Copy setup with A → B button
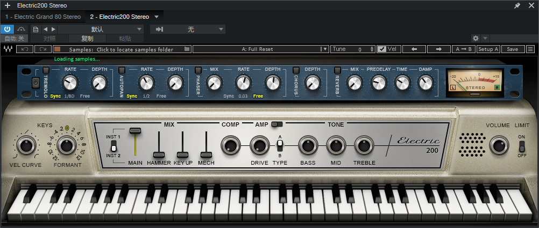The image size is (539, 228). 464,49
